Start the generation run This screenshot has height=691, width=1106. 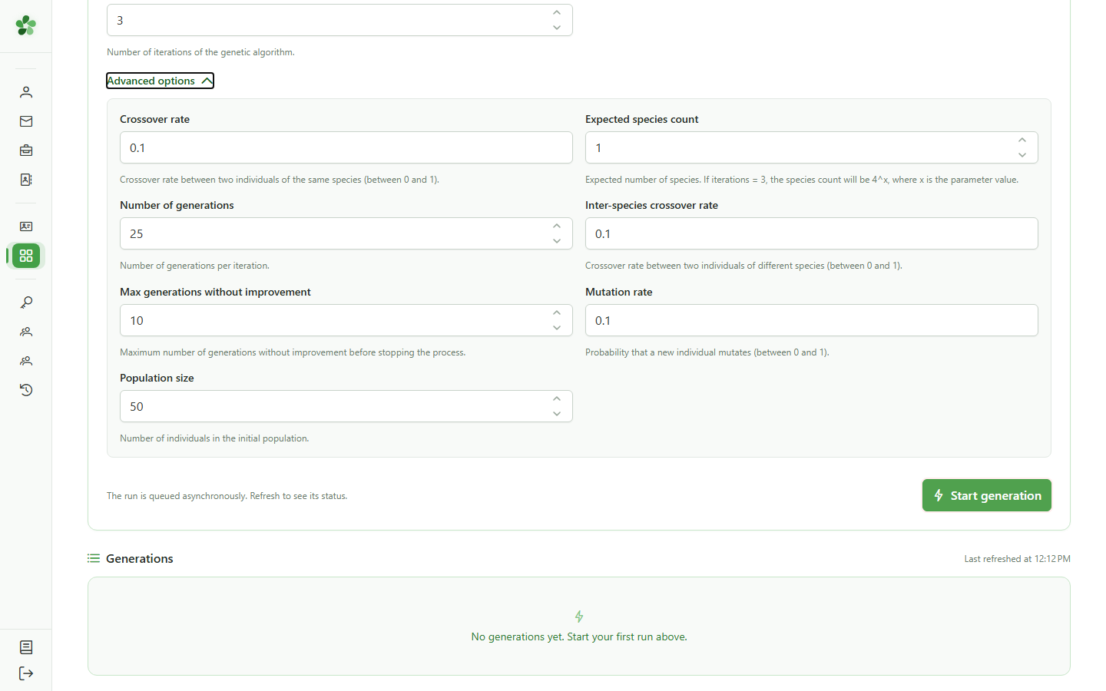(x=986, y=495)
